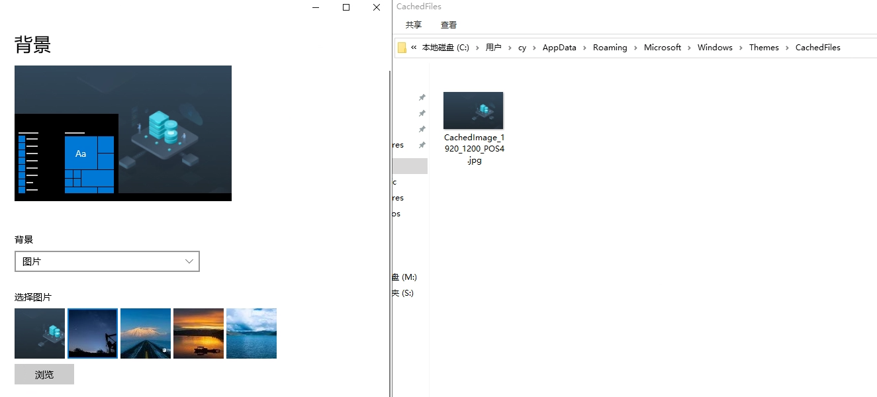The height and width of the screenshot is (397, 877).
Task: Maximize the background settings window
Action: (346, 7)
